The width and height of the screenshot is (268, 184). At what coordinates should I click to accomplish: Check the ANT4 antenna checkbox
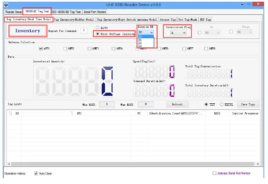[114, 48]
